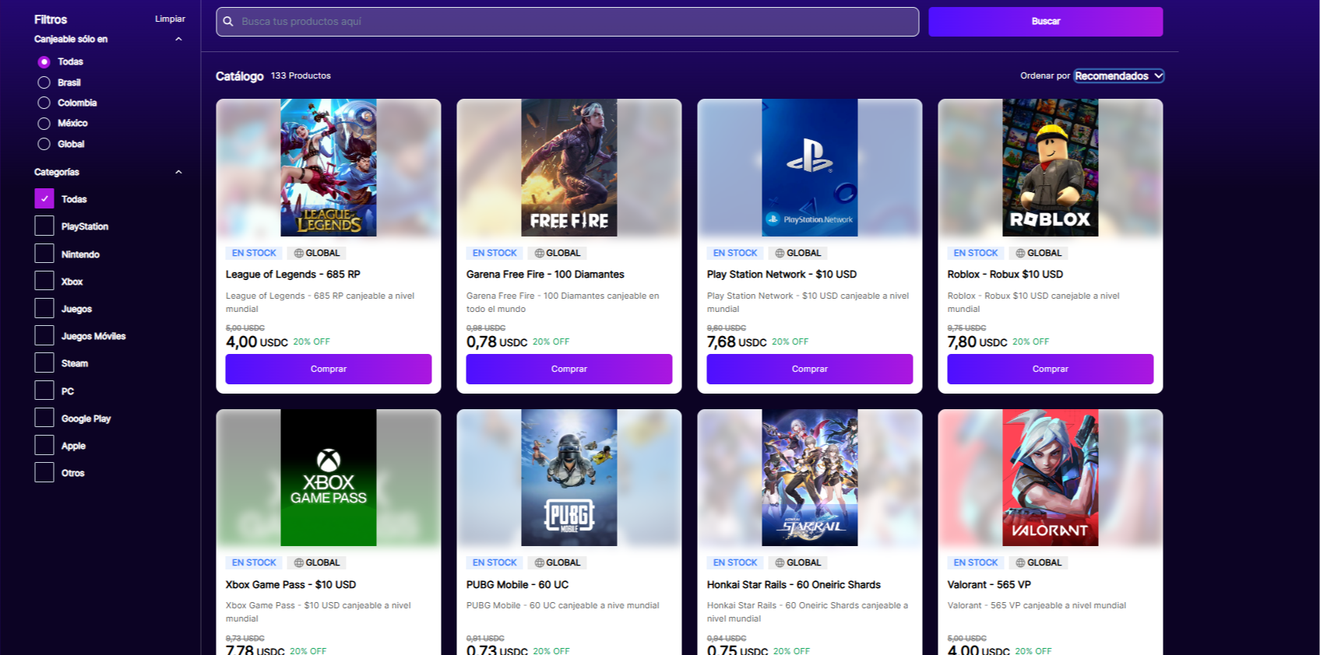Check the PlayStation category checkbox

[x=44, y=226]
